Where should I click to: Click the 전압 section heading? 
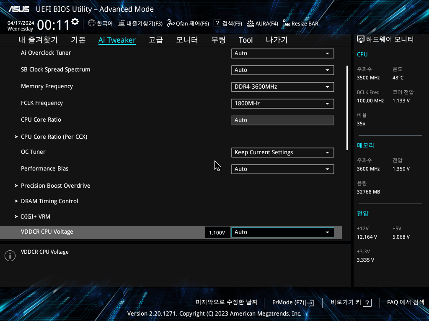pyautogui.click(x=363, y=214)
